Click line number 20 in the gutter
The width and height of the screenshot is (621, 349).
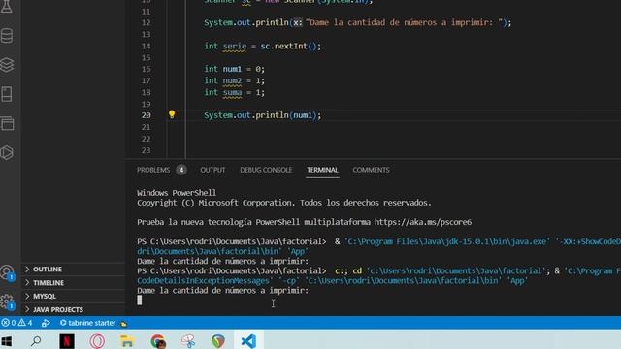click(146, 115)
